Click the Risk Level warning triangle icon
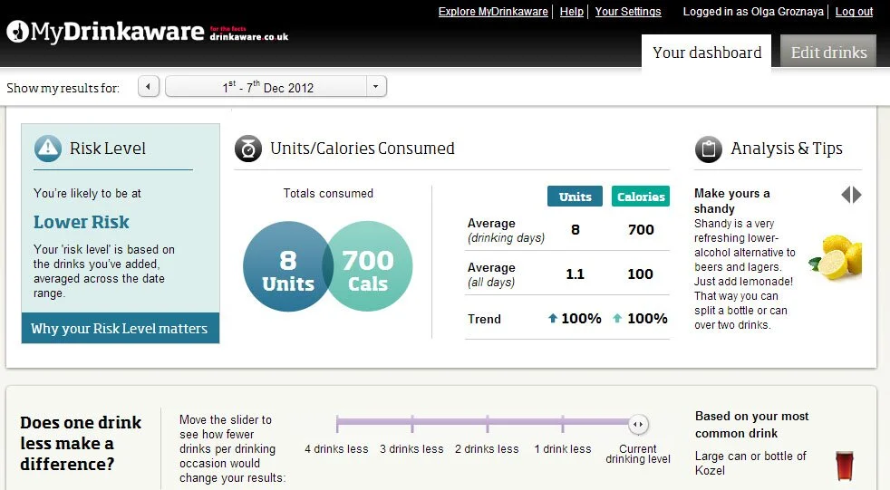 [48, 149]
